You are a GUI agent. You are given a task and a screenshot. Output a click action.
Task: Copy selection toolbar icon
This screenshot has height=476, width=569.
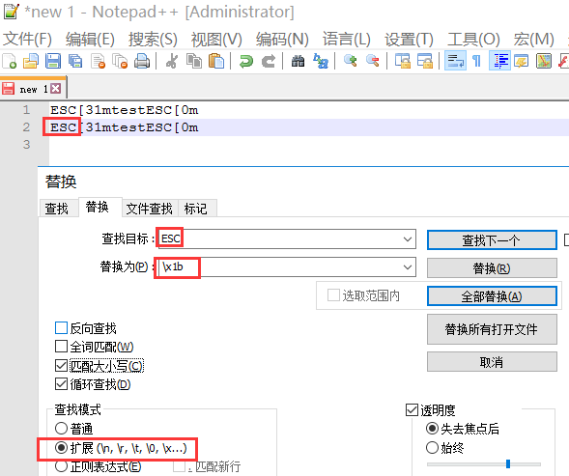tap(194, 61)
